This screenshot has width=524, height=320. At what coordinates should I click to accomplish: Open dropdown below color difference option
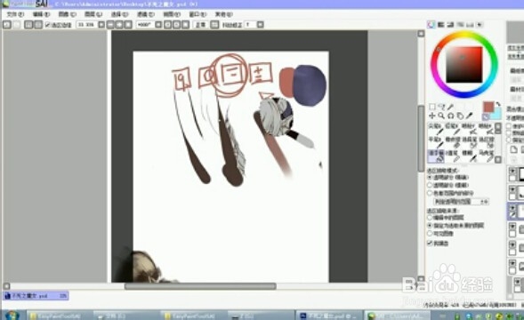[x=461, y=202]
